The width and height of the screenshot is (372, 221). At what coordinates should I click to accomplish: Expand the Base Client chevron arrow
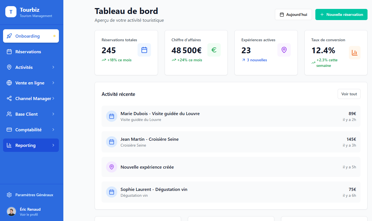point(53,114)
